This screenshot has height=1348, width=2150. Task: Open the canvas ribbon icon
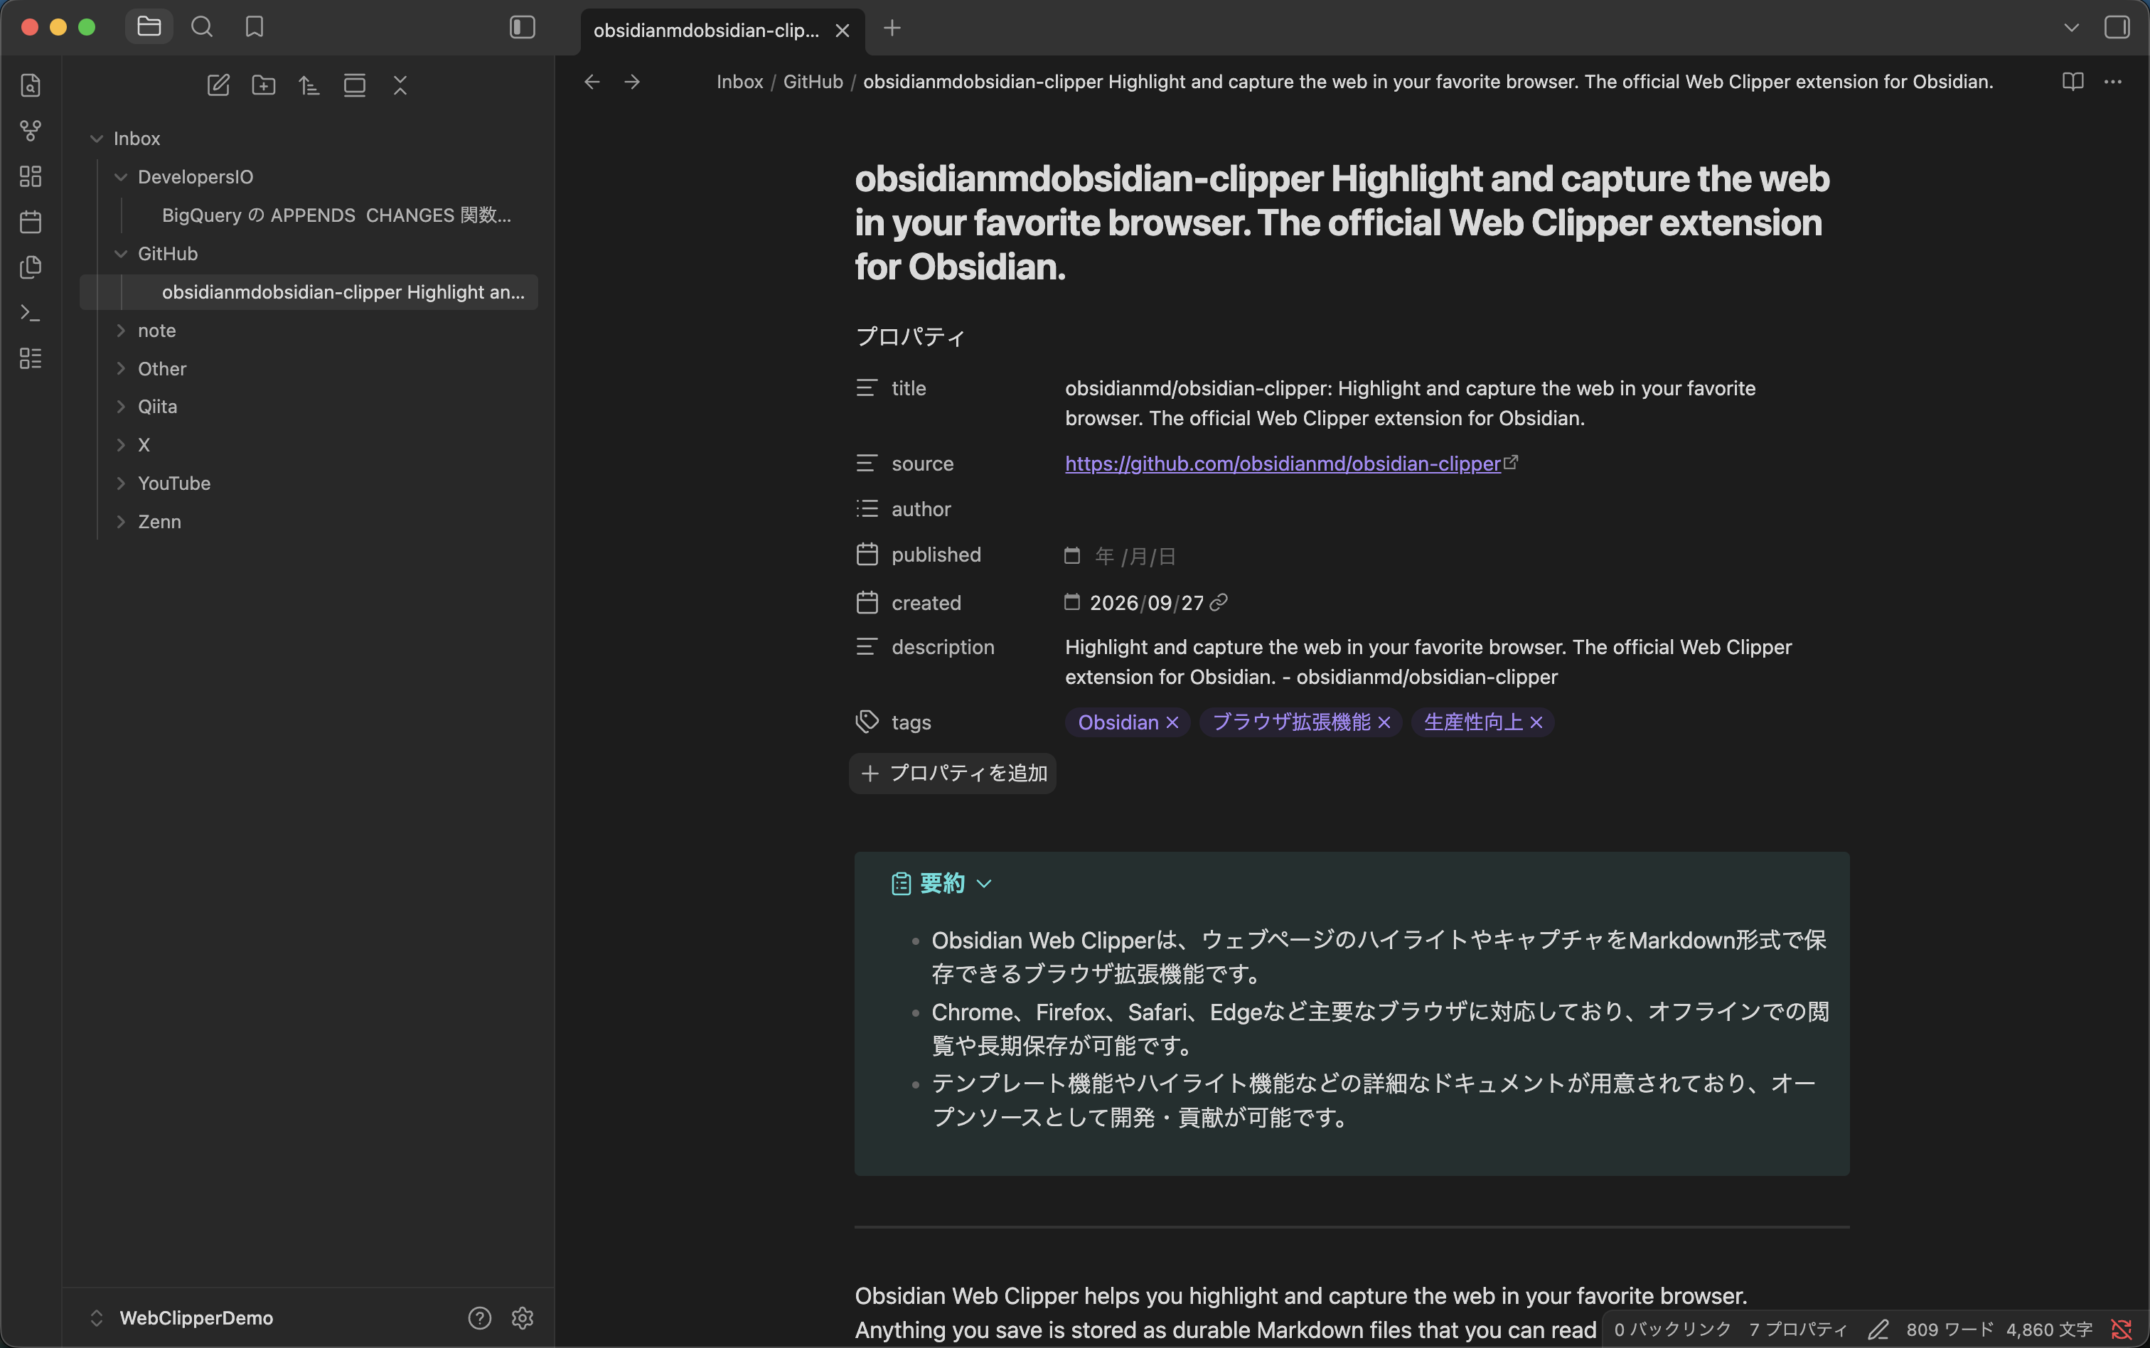31,176
